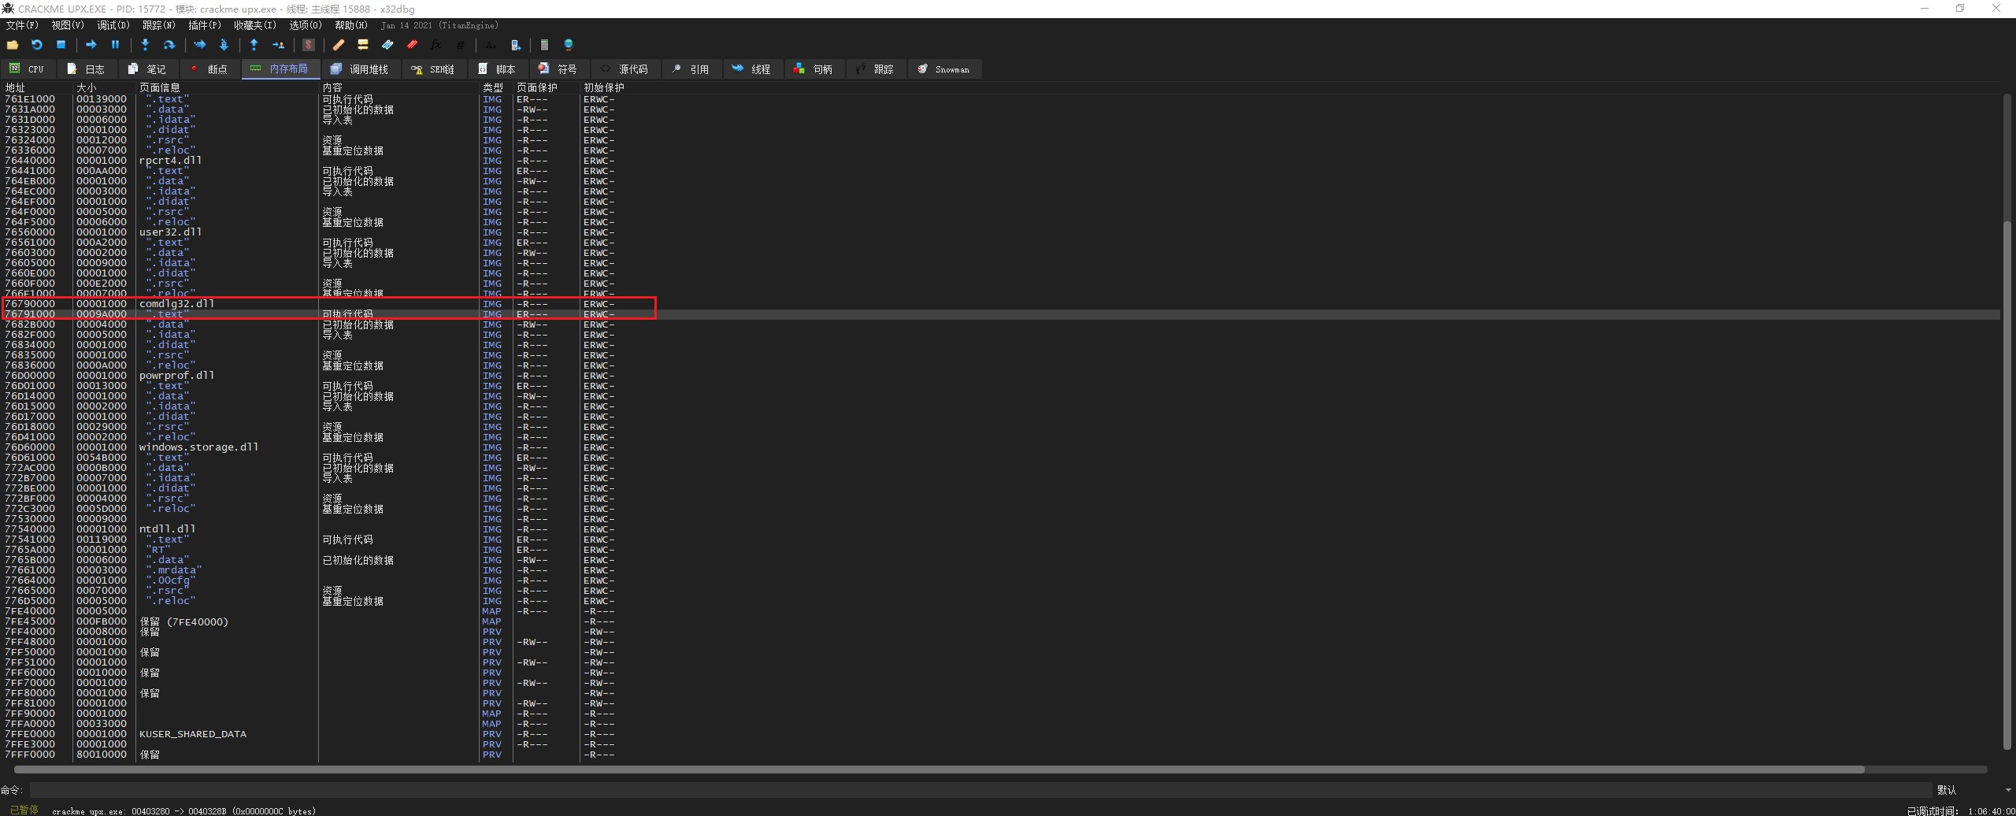Viewport: 2016px width, 816px height.
Task: Switch to the SEH链 tab
Action: pyautogui.click(x=433, y=69)
